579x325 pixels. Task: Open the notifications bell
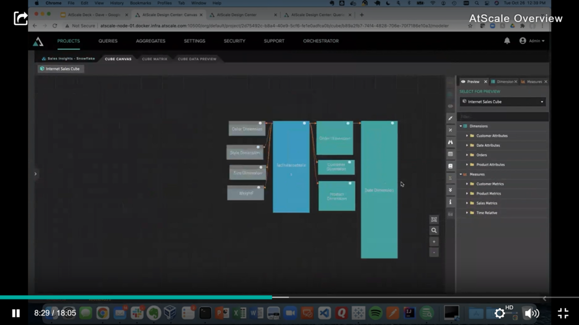click(x=507, y=41)
